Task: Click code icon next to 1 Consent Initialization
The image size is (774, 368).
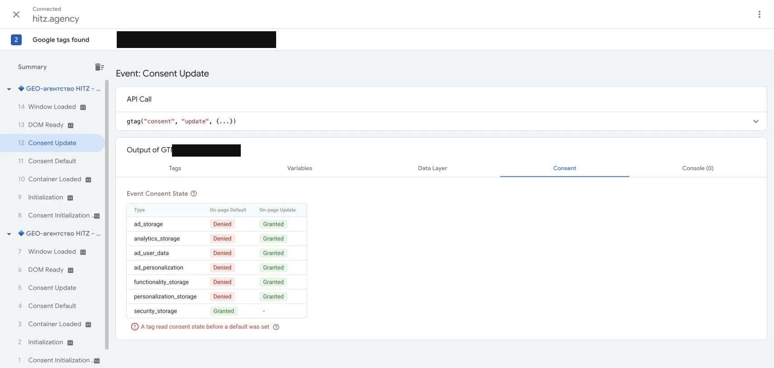Action: coord(97,361)
